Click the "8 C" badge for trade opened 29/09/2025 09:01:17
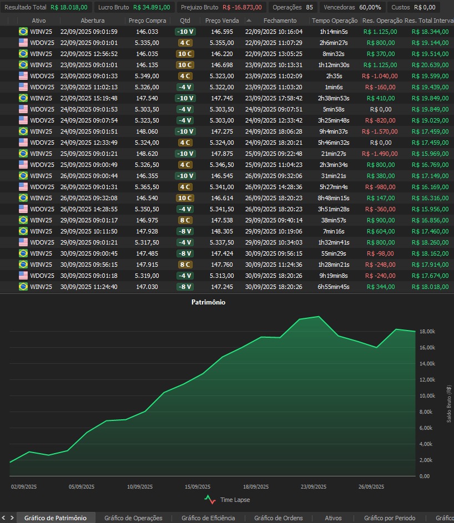454x523 pixels. tap(185, 220)
